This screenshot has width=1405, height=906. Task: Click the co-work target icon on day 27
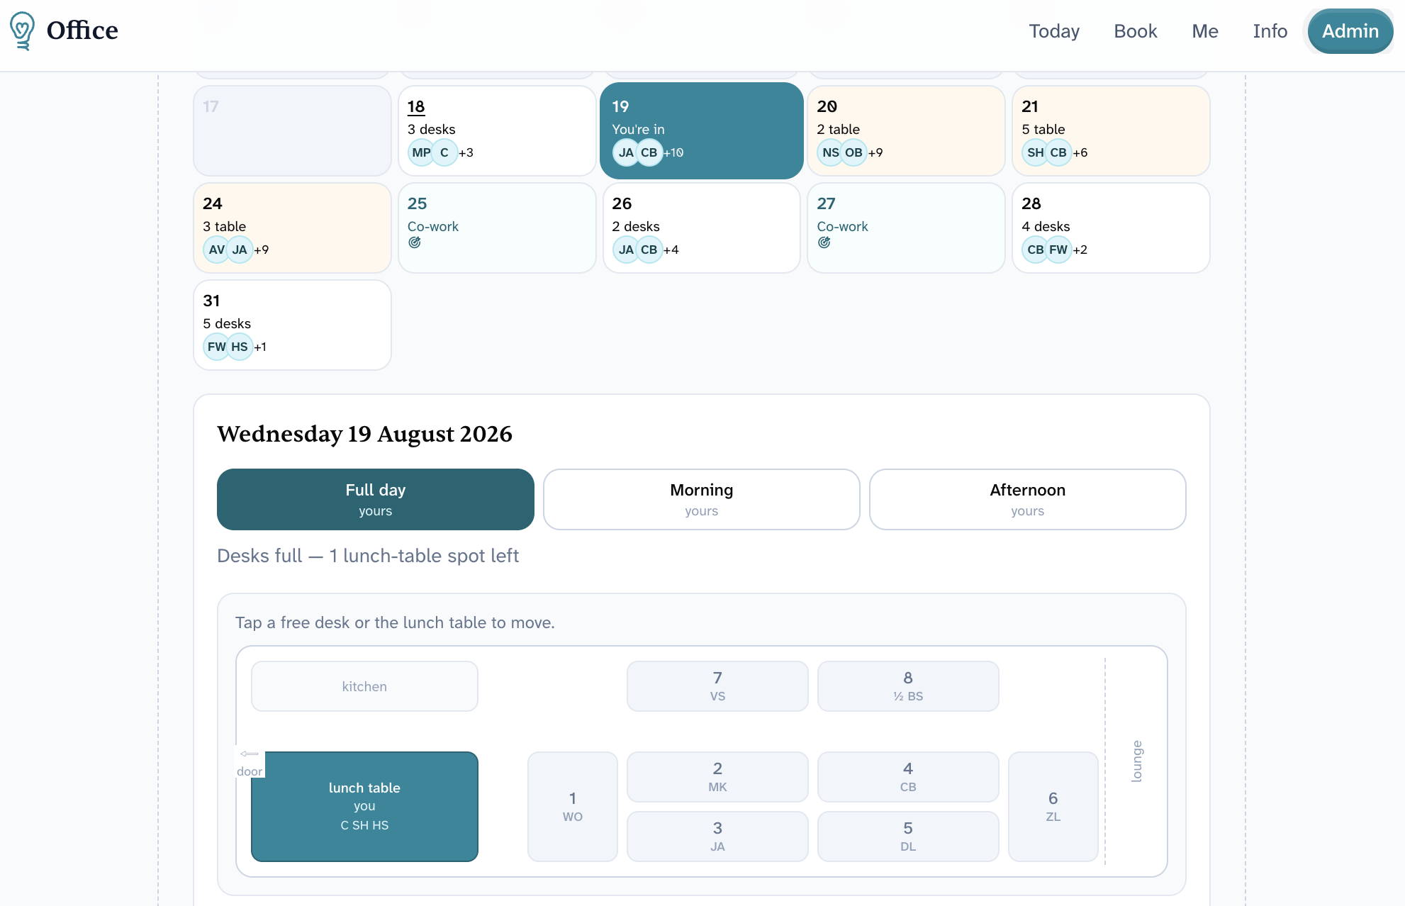pyautogui.click(x=824, y=242)
